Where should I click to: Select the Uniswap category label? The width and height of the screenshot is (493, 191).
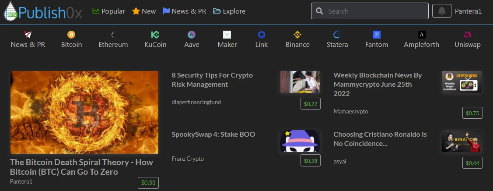468,44
